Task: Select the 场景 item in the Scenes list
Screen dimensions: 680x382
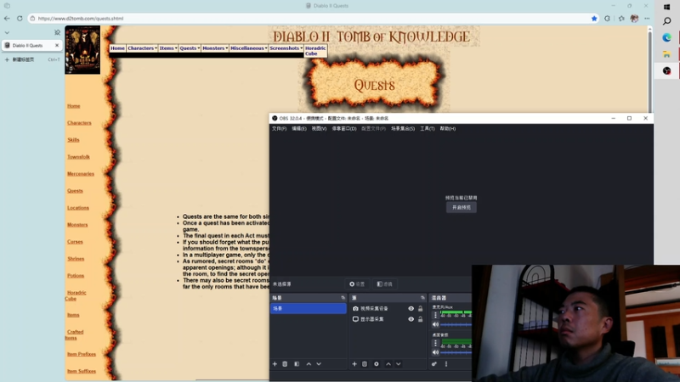Action: tap(309, 308)
